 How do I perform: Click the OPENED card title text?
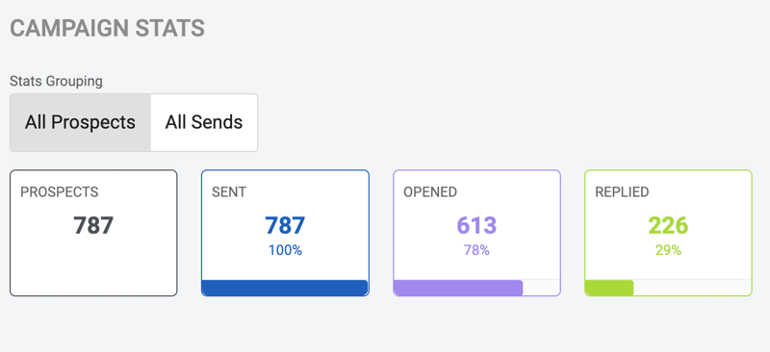pyautogui.click(x=430, y=192)
